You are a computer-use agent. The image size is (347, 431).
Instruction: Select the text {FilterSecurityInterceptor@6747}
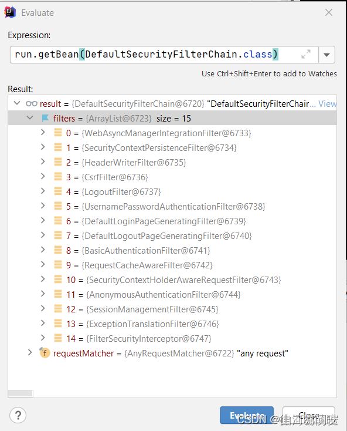click(149, 339)
